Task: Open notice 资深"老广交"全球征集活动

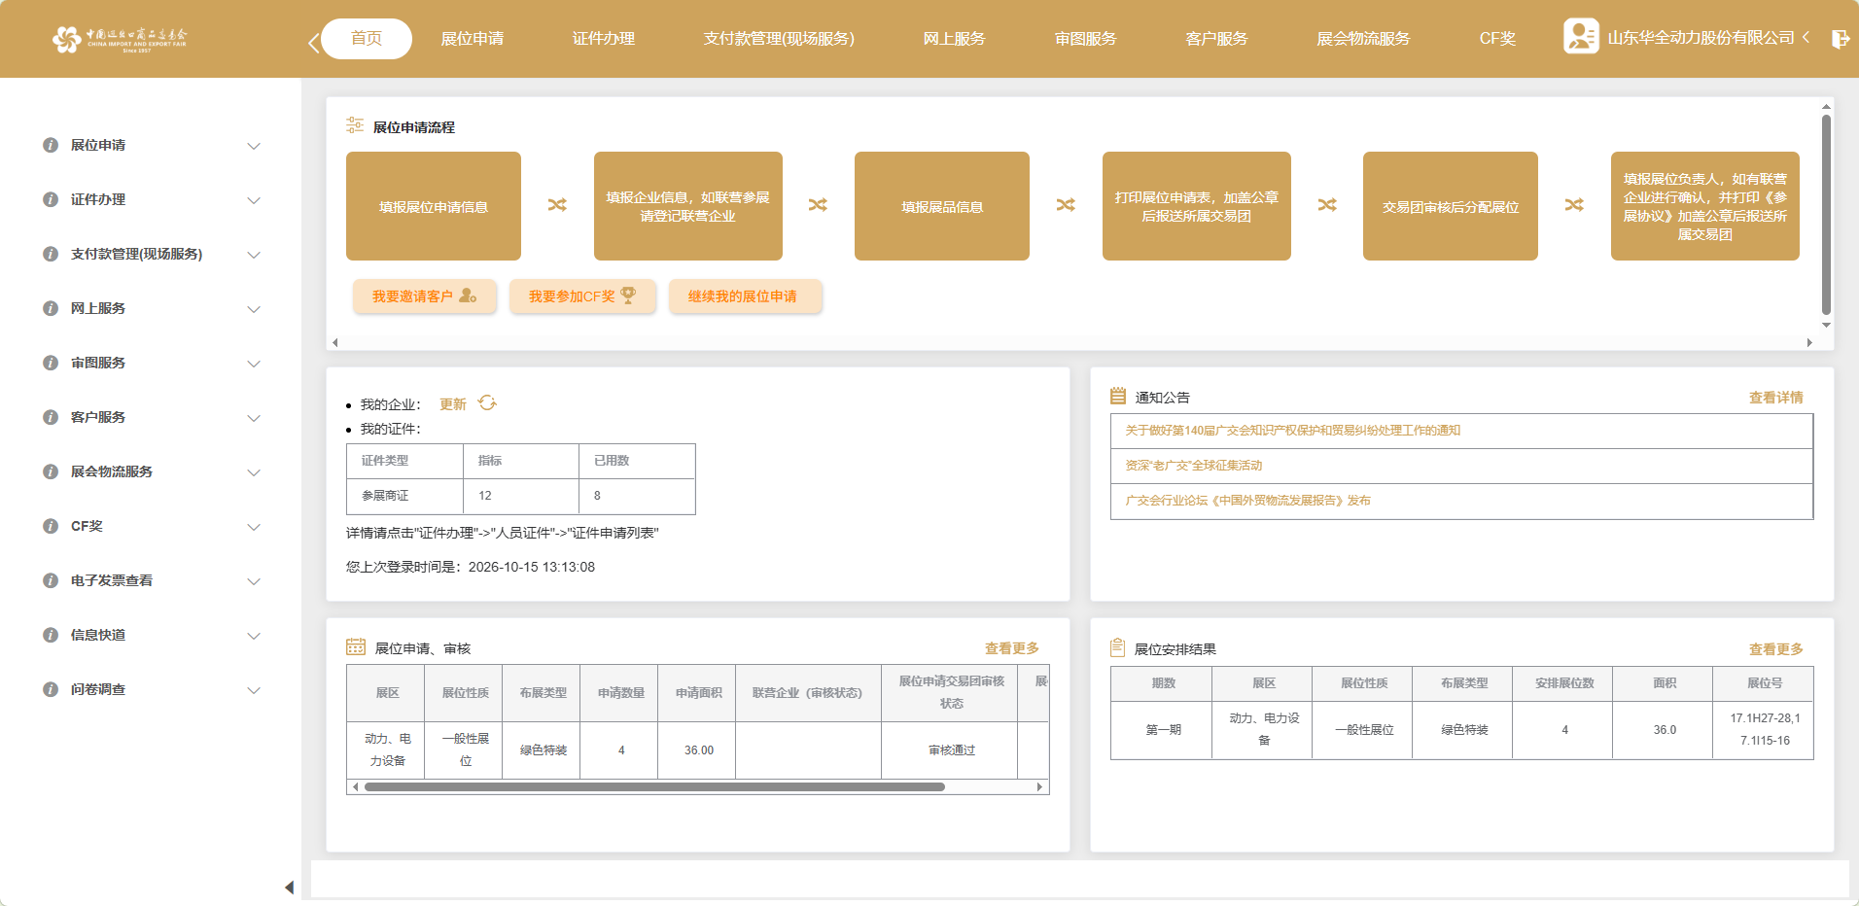Action: click(1194, 466)
